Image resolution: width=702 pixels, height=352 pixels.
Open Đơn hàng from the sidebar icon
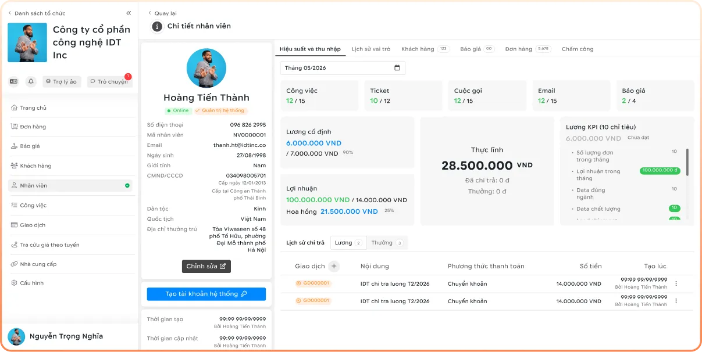(14, 127)
